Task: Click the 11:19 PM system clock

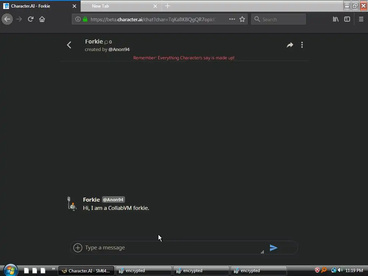Action: pyautogui.click(x=354, y=271)
